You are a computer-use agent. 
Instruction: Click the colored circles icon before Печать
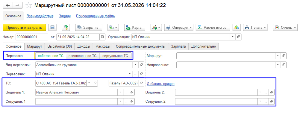[x=236, y=28]
